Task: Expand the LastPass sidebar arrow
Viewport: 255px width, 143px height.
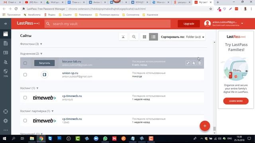Action: [x=6, y=24]
